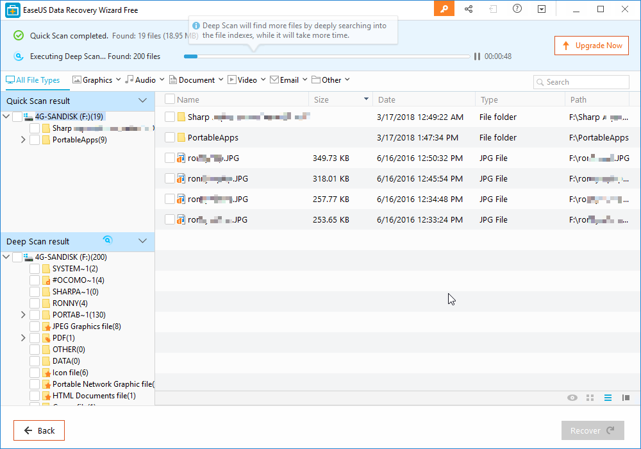The height and width of the screenshot is (449, 641).
Task: Click the orange activation key icon
Action: 444,9
